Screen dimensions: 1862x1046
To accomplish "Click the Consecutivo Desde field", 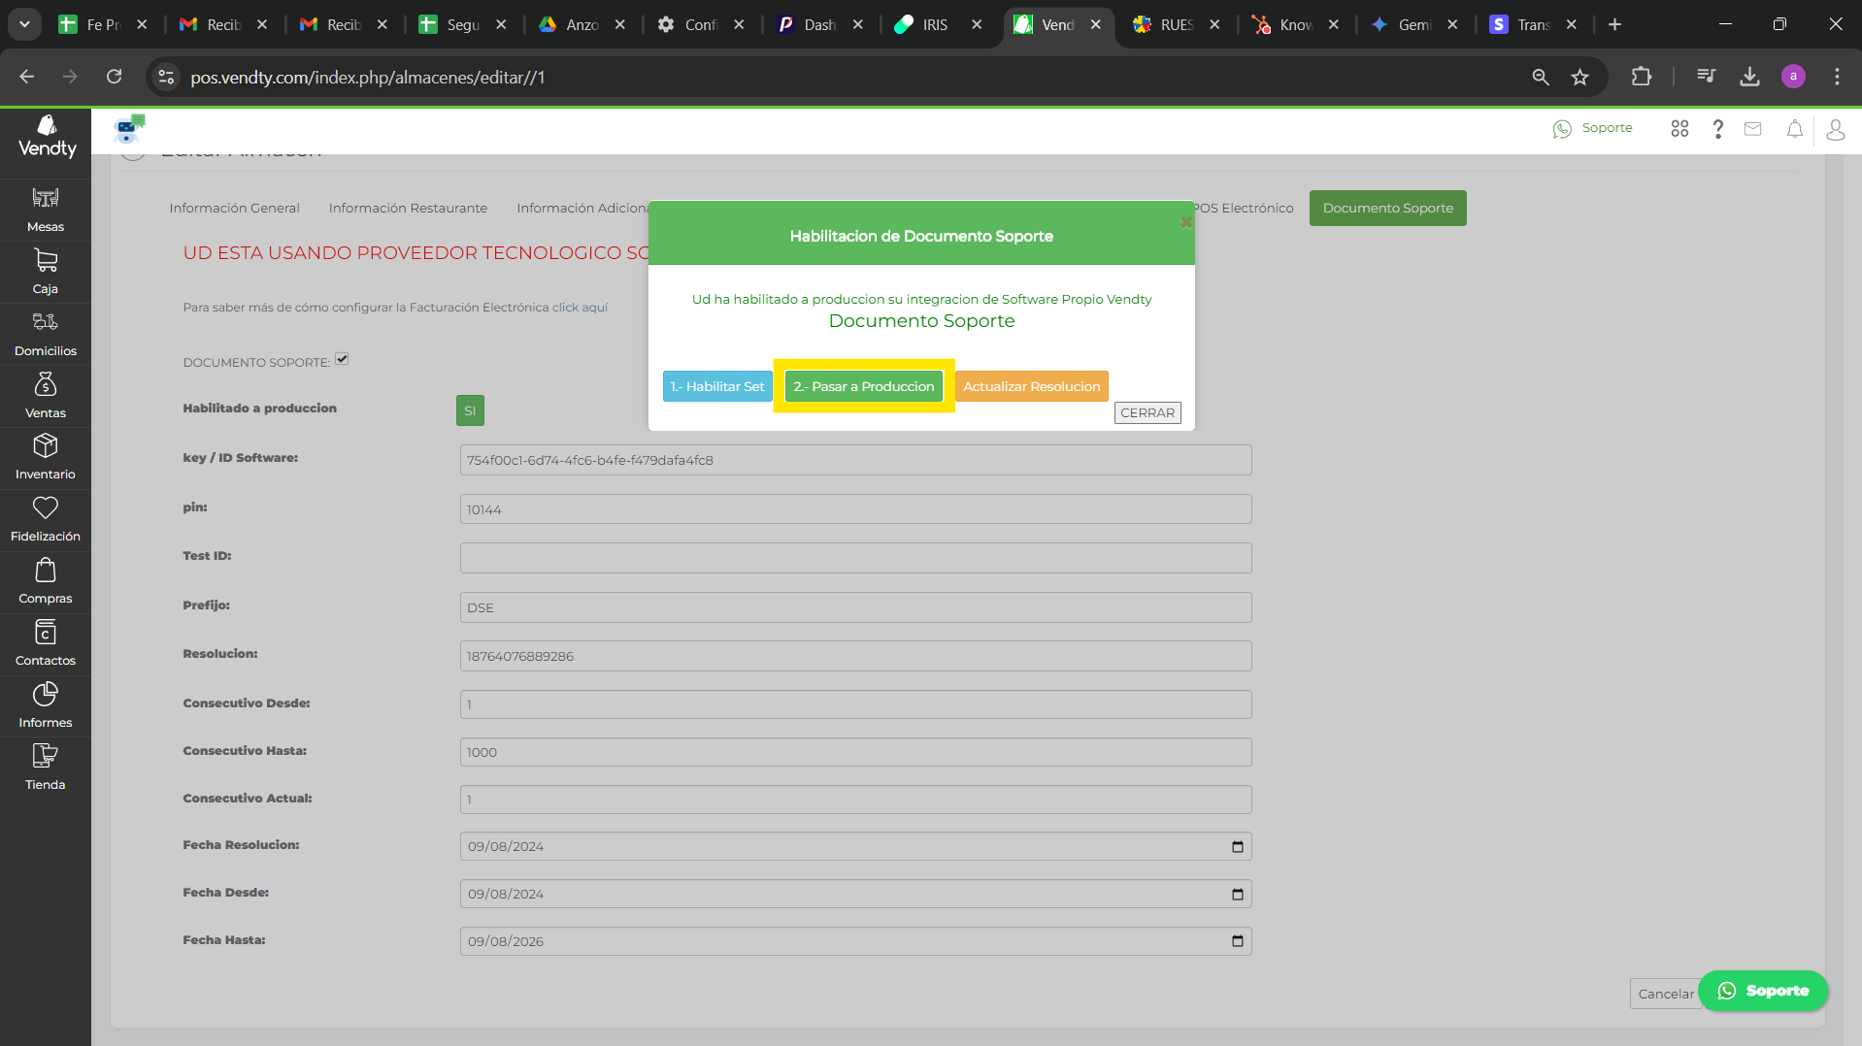I will (x=855, y=704).
